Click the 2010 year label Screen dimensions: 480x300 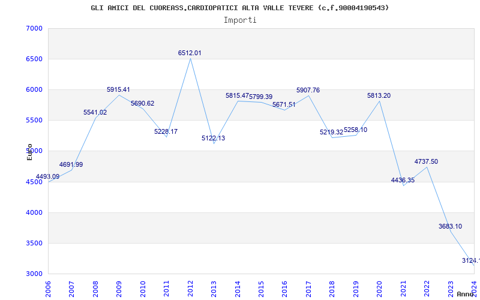[143, 288]
